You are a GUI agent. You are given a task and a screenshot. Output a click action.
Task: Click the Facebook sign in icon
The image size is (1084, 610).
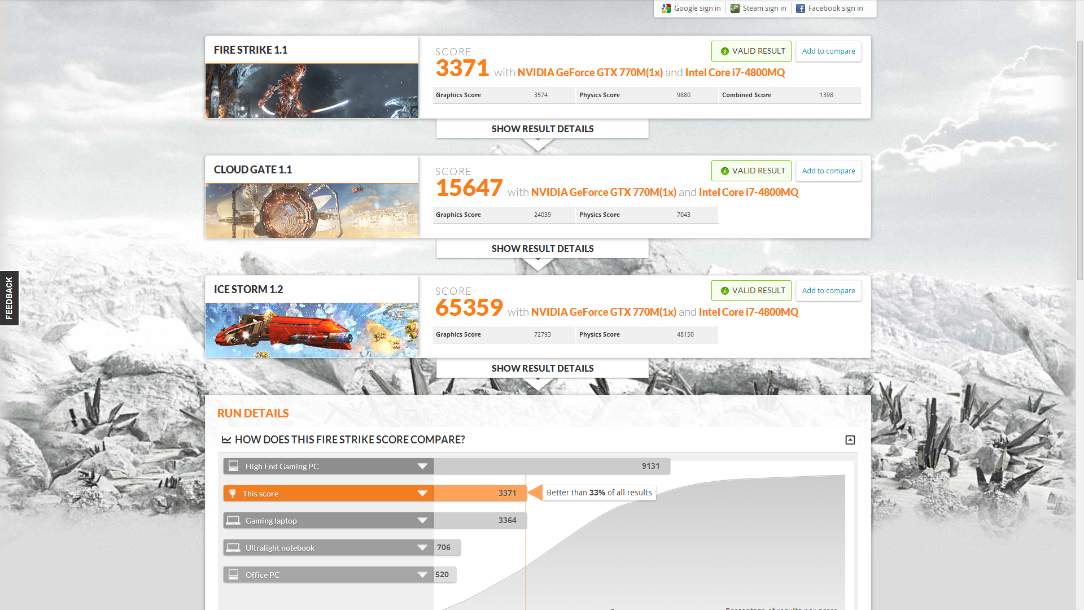click(801, 8)
